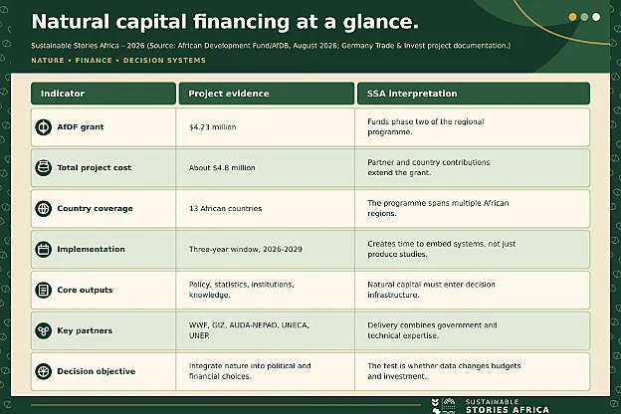Select the Indicator column header
This screenshot has width=621, height=414.
tap(103, 94)
